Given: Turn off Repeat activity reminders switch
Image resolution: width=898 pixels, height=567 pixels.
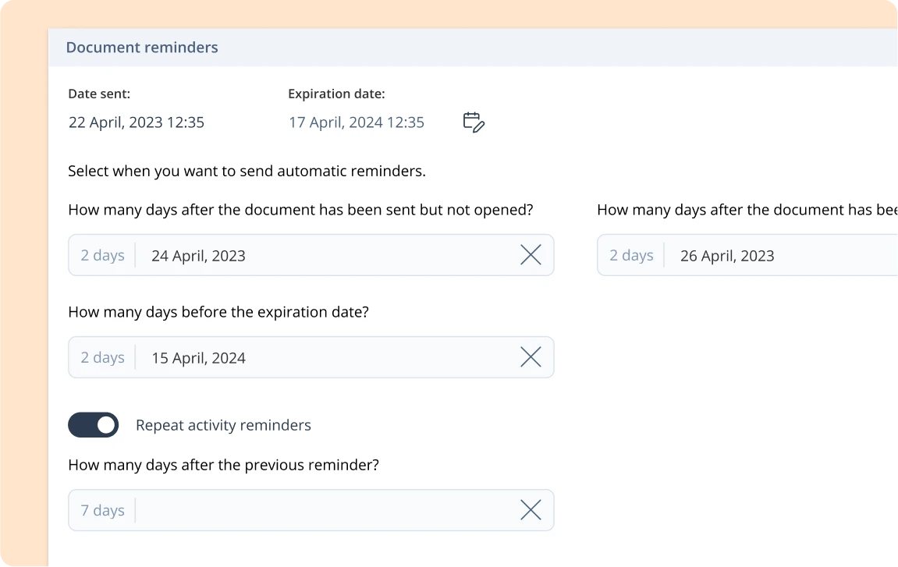Looking at the screenshot, I should pos(94,425).
